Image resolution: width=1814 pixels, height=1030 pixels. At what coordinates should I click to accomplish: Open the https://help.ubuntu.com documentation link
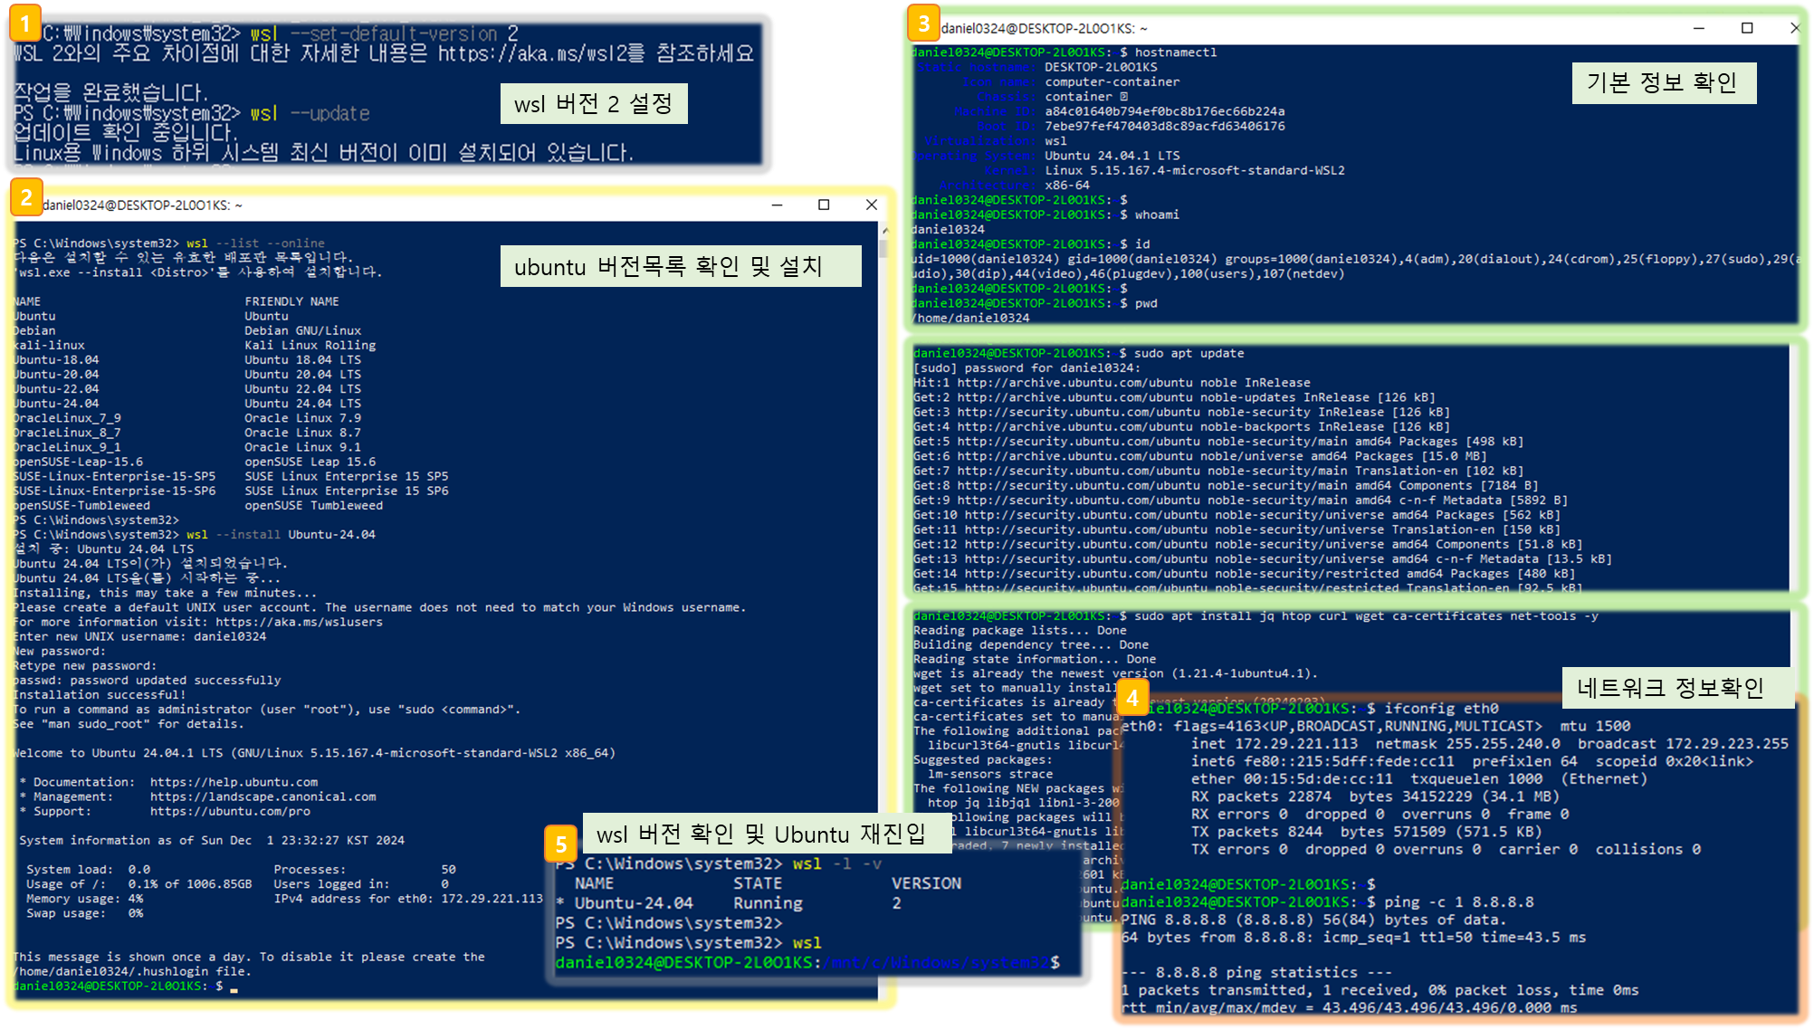click(234, 782)
